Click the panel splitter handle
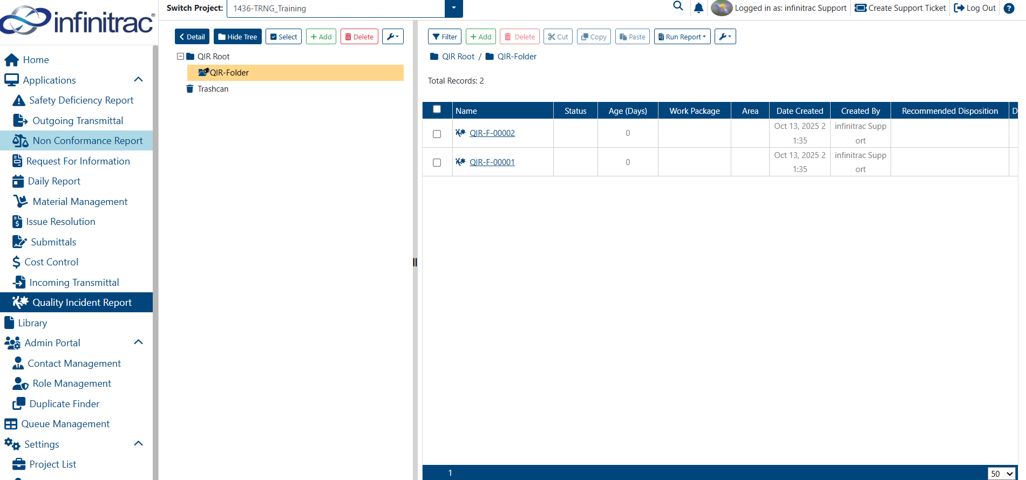 pos(415,262)
